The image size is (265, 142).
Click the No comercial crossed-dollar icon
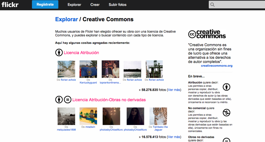pos(226,113)
